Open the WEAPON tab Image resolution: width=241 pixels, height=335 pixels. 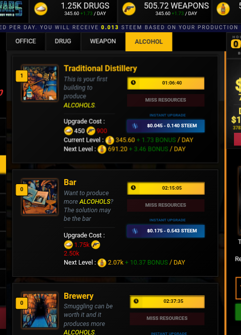click(103, 41)
